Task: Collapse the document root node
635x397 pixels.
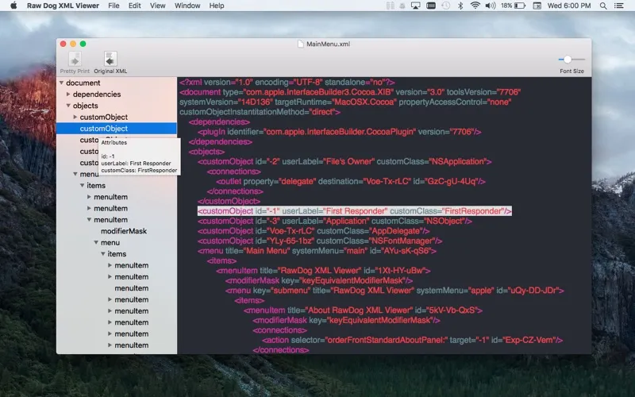Action: pos(61,83)
